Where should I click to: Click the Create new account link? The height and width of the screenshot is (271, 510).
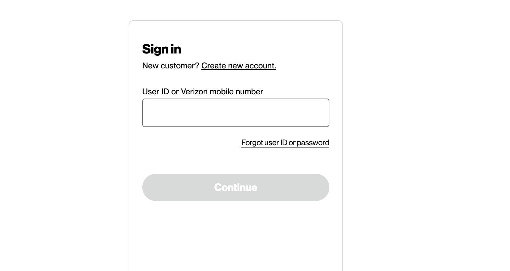tap(238, 66)
